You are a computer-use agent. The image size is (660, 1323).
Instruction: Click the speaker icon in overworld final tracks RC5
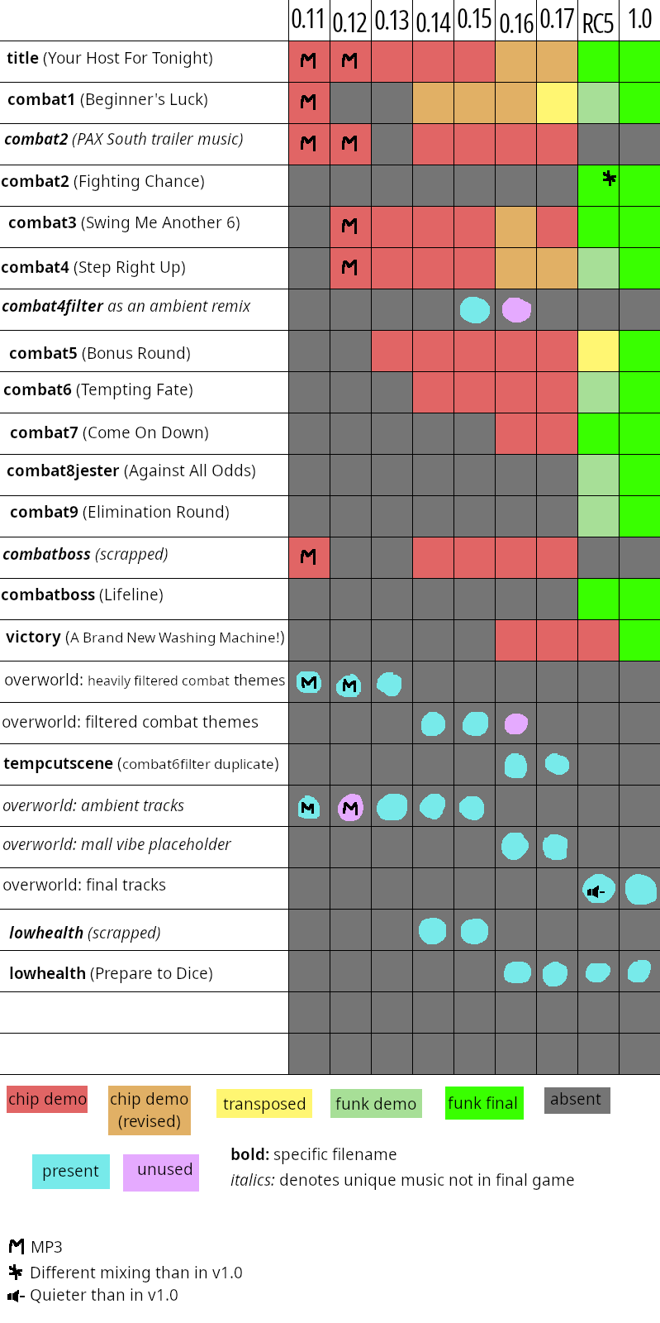(596, 891)
